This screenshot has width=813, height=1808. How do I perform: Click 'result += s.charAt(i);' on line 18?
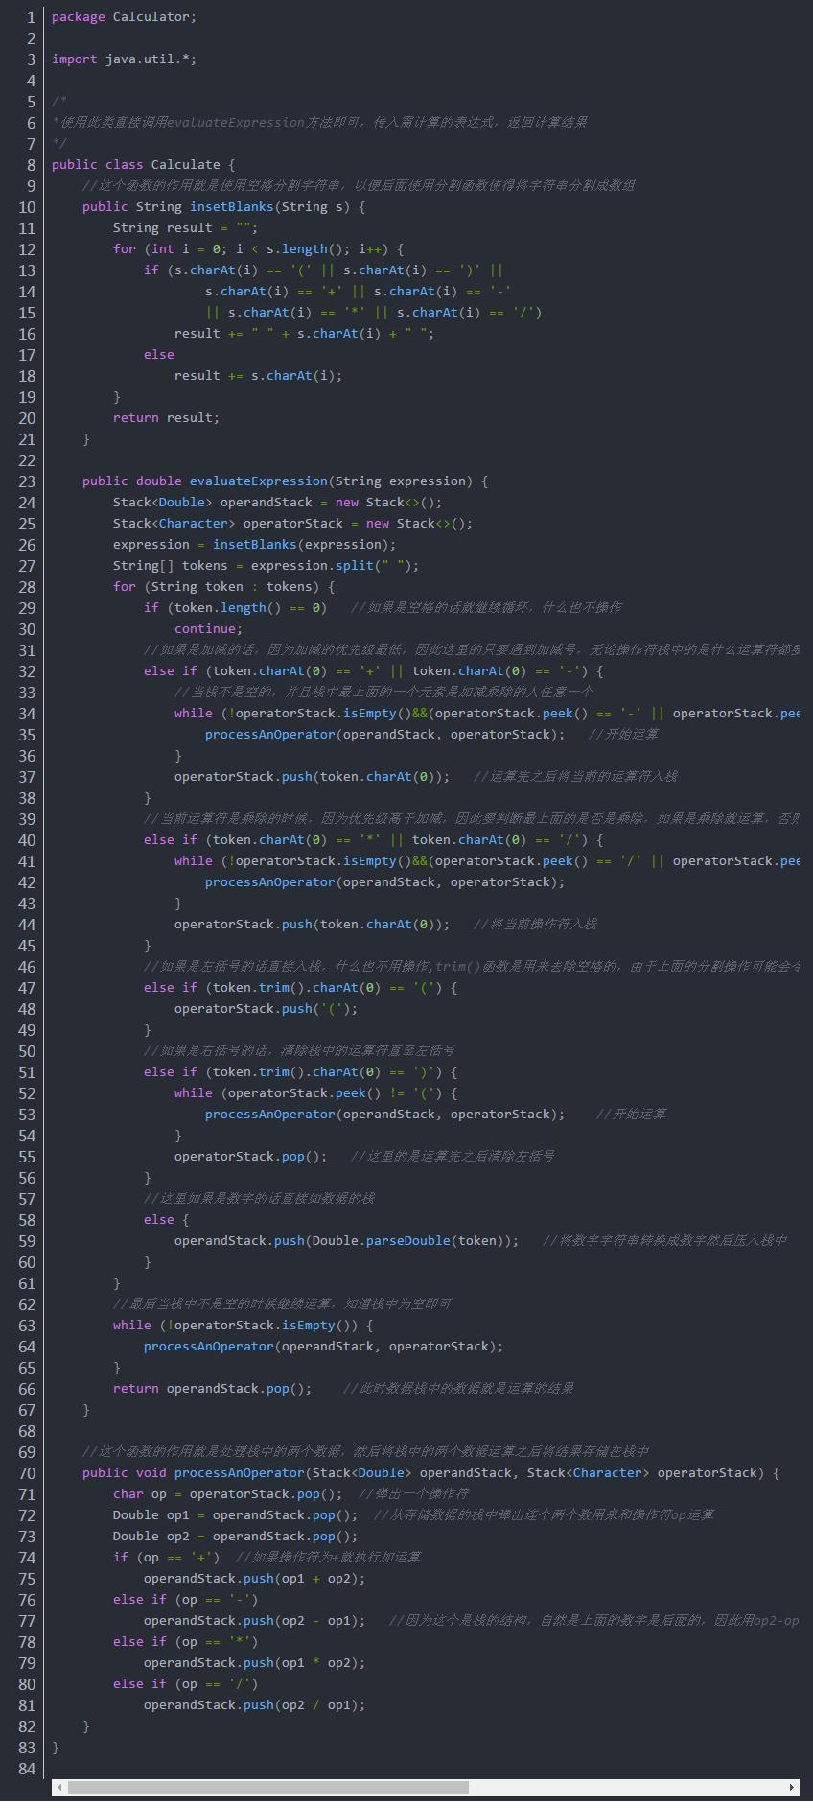tap(259, 375)
